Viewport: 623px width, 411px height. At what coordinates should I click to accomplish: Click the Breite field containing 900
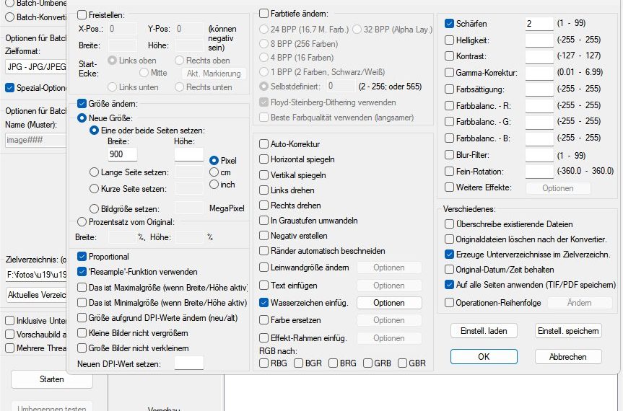coord(126,154)
